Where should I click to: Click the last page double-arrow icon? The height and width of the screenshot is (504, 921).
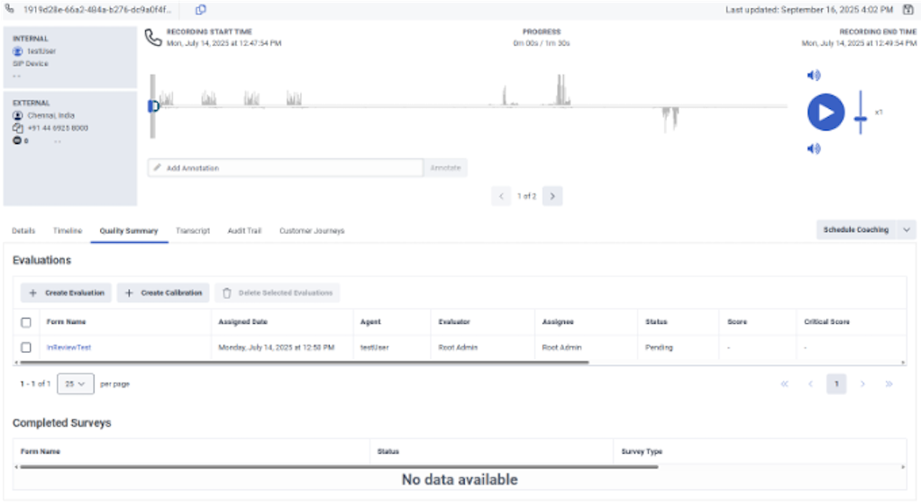point(889,384)
